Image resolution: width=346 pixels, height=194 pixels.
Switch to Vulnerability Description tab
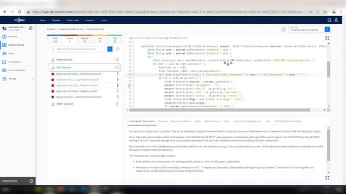(x=142, y=121)
